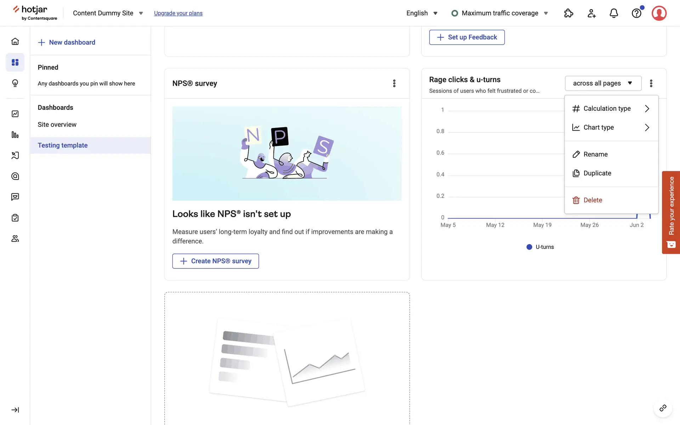Expand the Maximum traffic coverage dropdown
Viewport: 680px width, 425px height.
pos(500,13)
